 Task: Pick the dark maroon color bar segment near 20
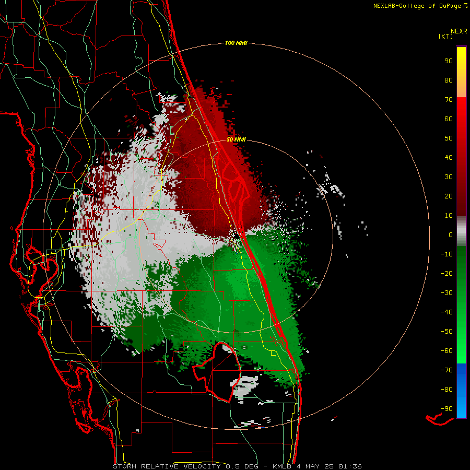(461, 196)
